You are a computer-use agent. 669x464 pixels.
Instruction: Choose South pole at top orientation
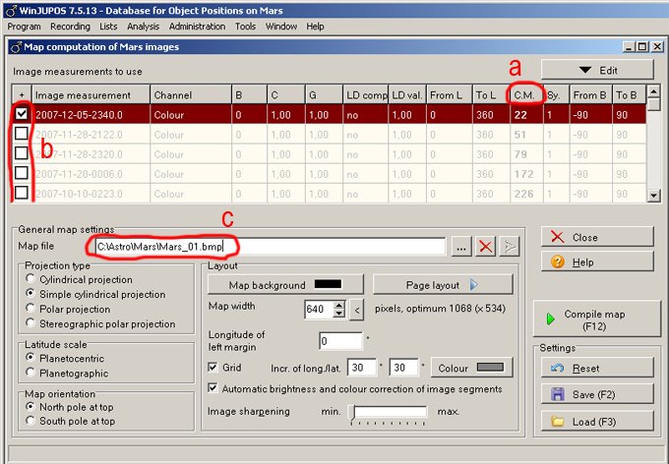(x=31, y=421)
